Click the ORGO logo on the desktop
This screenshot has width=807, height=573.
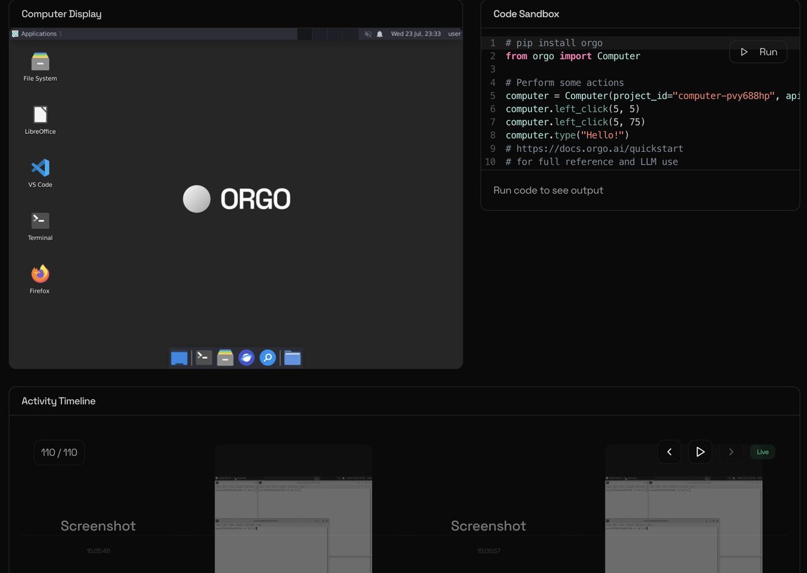(x=237, y=199)
